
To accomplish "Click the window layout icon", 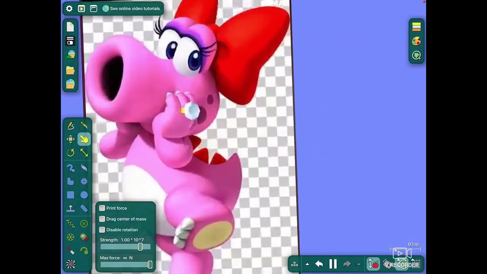I will 94,8.
